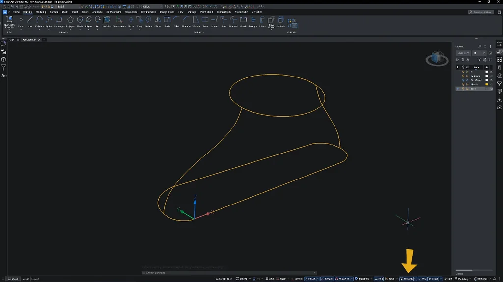Activate the Move tool

(131, 22)
